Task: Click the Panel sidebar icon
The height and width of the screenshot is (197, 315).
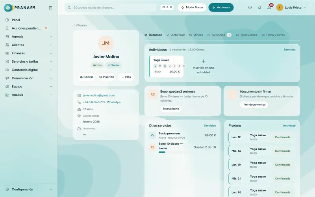Action: [x=7, y=20]
